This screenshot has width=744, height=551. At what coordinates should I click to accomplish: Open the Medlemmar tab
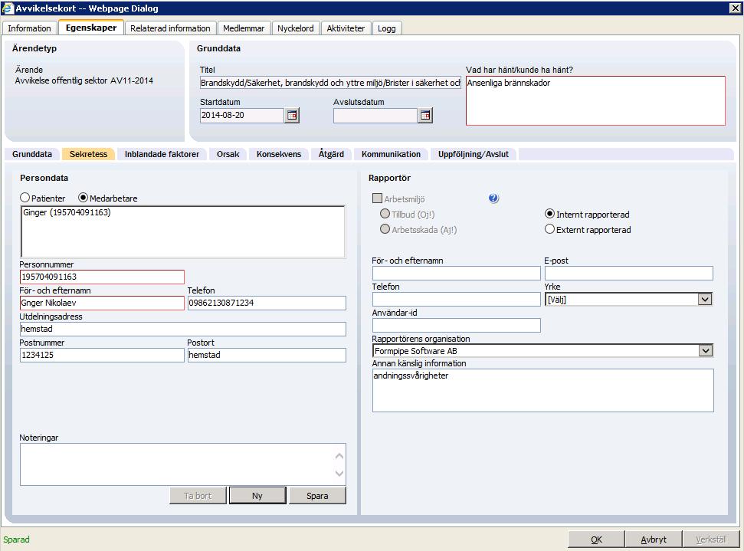coord(244,28)
